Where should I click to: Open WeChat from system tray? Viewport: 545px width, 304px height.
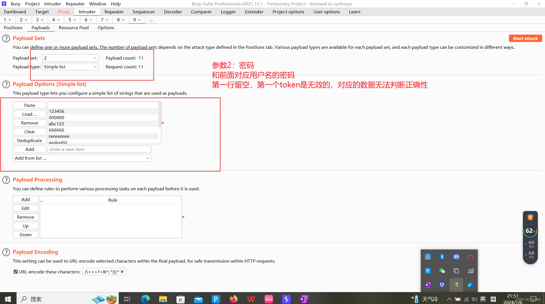442,271
